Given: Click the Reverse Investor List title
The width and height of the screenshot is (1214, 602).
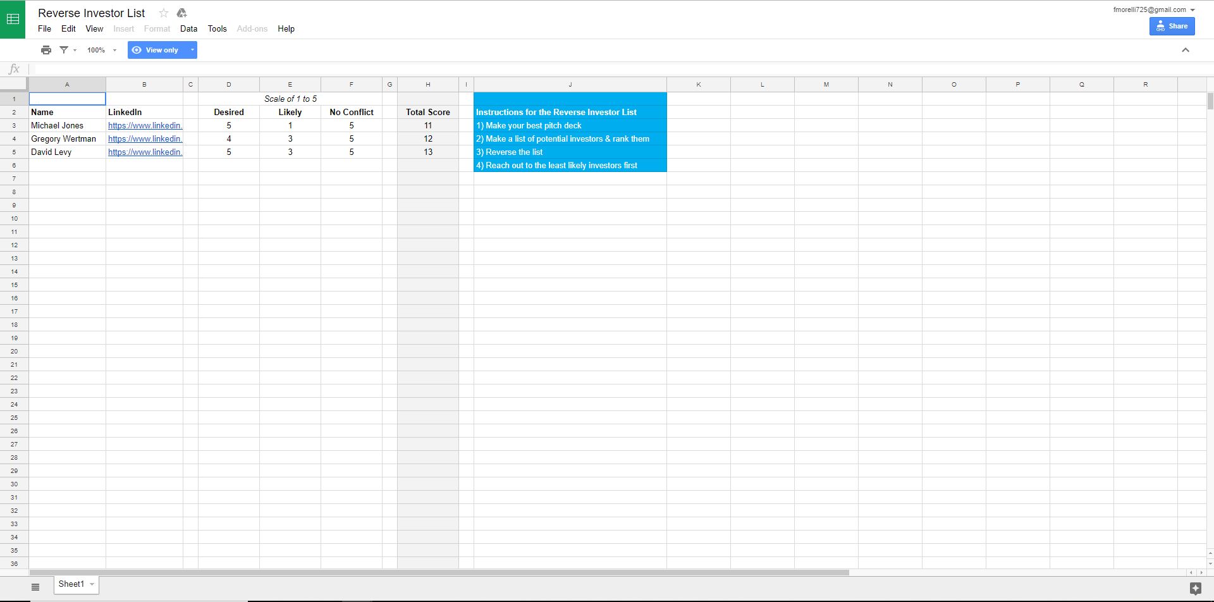Looking at the screenshot, I should point(92,13).
